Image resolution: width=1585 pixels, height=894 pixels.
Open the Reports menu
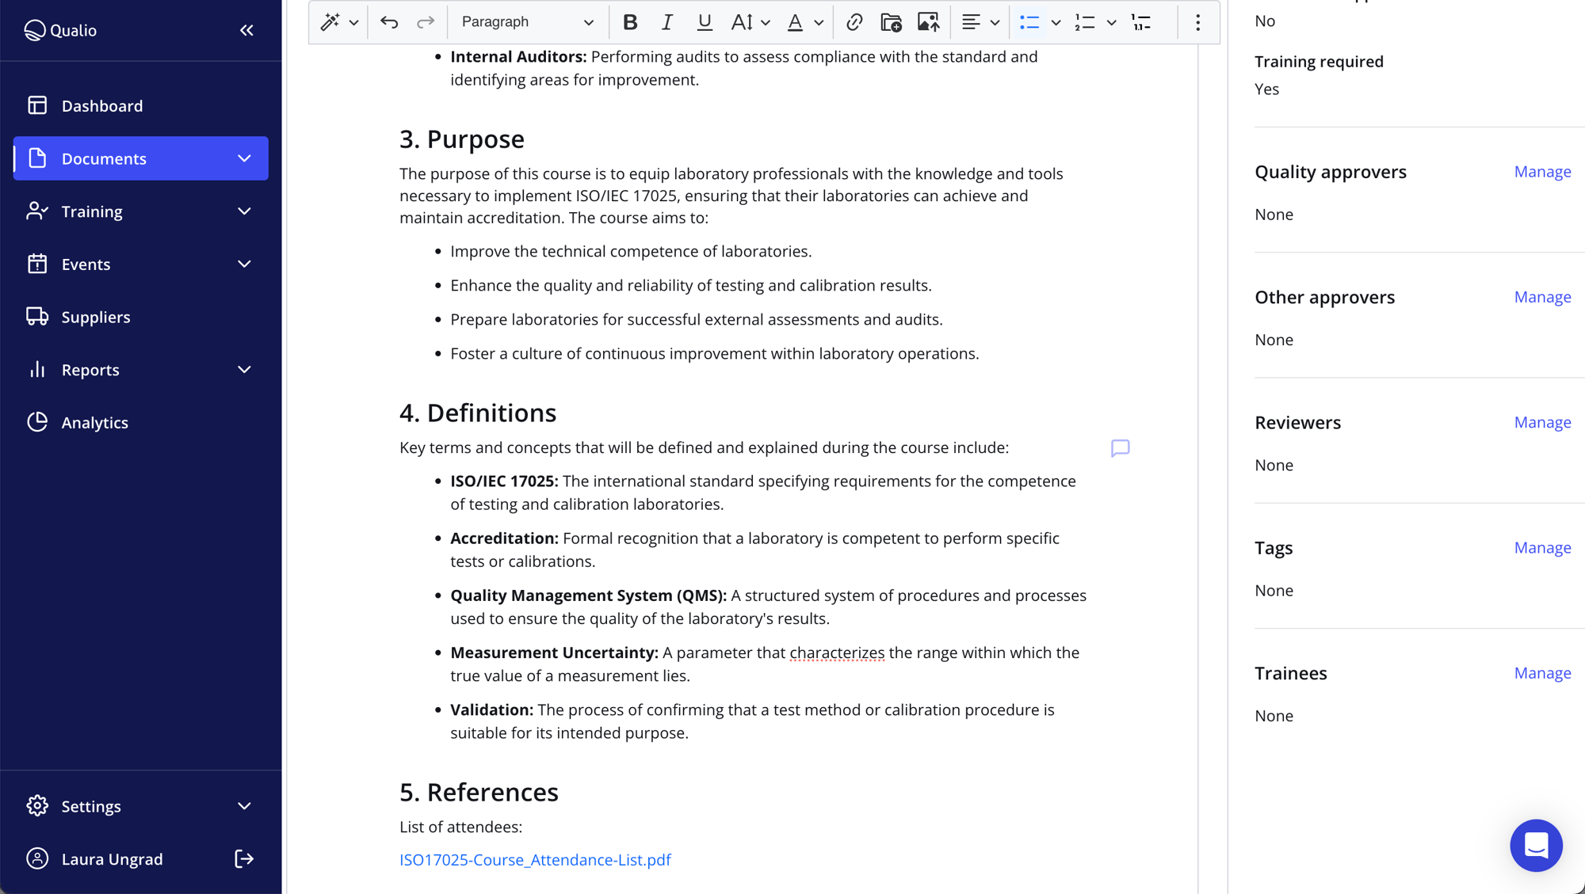[90, 369]
